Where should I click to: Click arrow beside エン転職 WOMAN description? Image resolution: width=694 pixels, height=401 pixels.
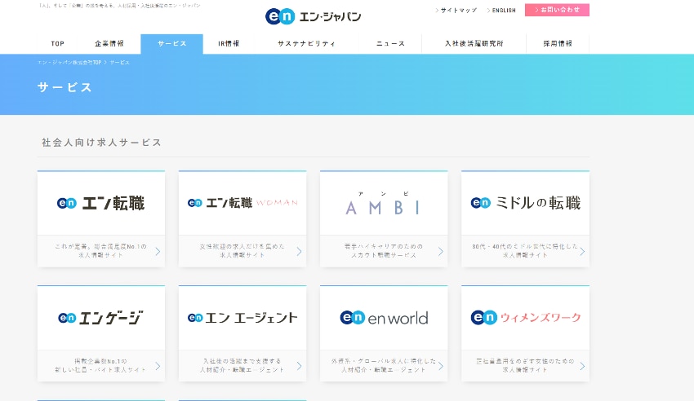[x=299, y=251]
